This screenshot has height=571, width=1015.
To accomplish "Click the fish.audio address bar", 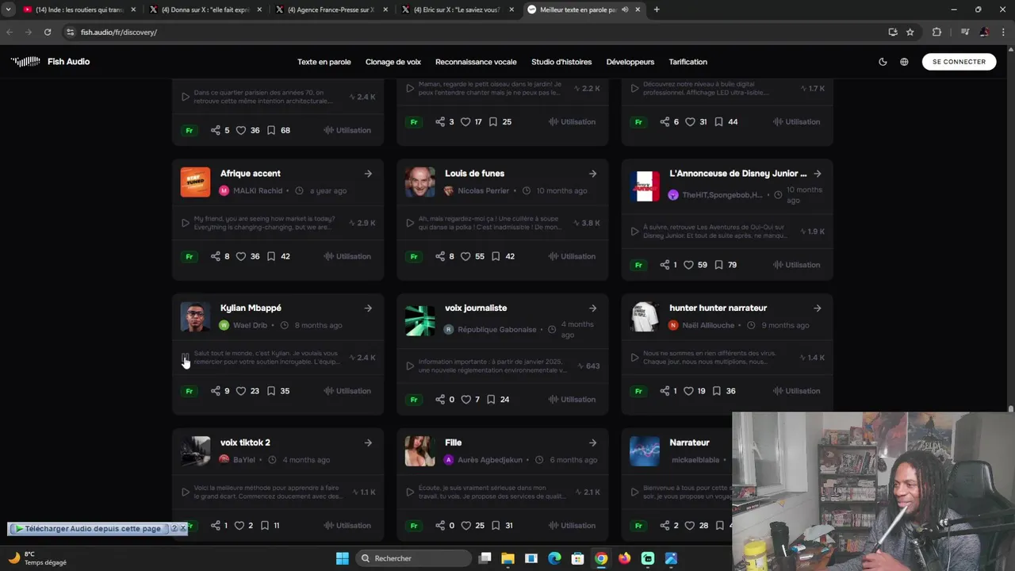I will 476,32.
